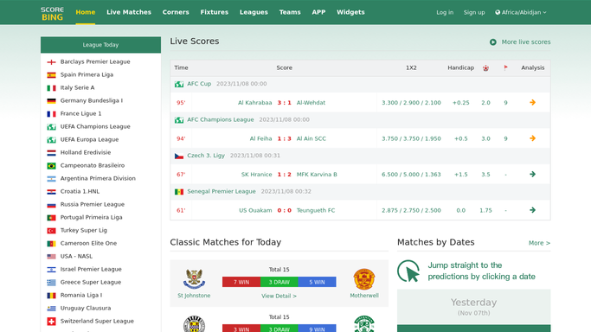Open AFC Champions League link
The image size is (591, 332).
[221, 119]
